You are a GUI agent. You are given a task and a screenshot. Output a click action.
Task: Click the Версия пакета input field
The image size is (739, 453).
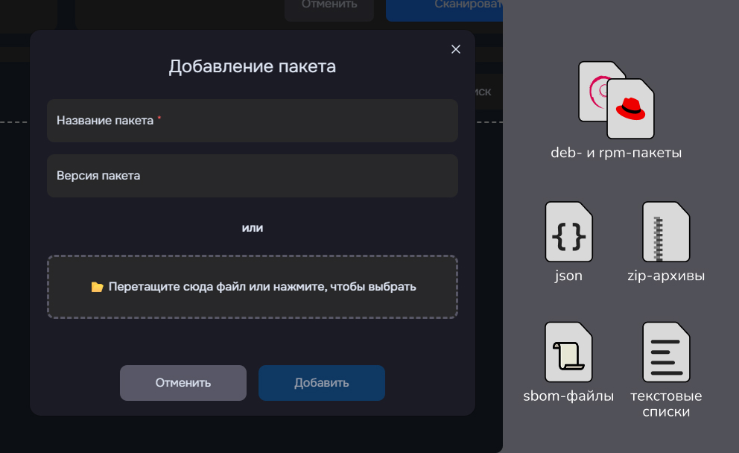[x=252, y=176]
